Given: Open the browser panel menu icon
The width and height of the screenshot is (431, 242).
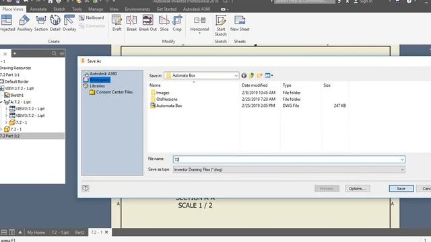Looking at the screenshot, I should [x=62, y=54].
